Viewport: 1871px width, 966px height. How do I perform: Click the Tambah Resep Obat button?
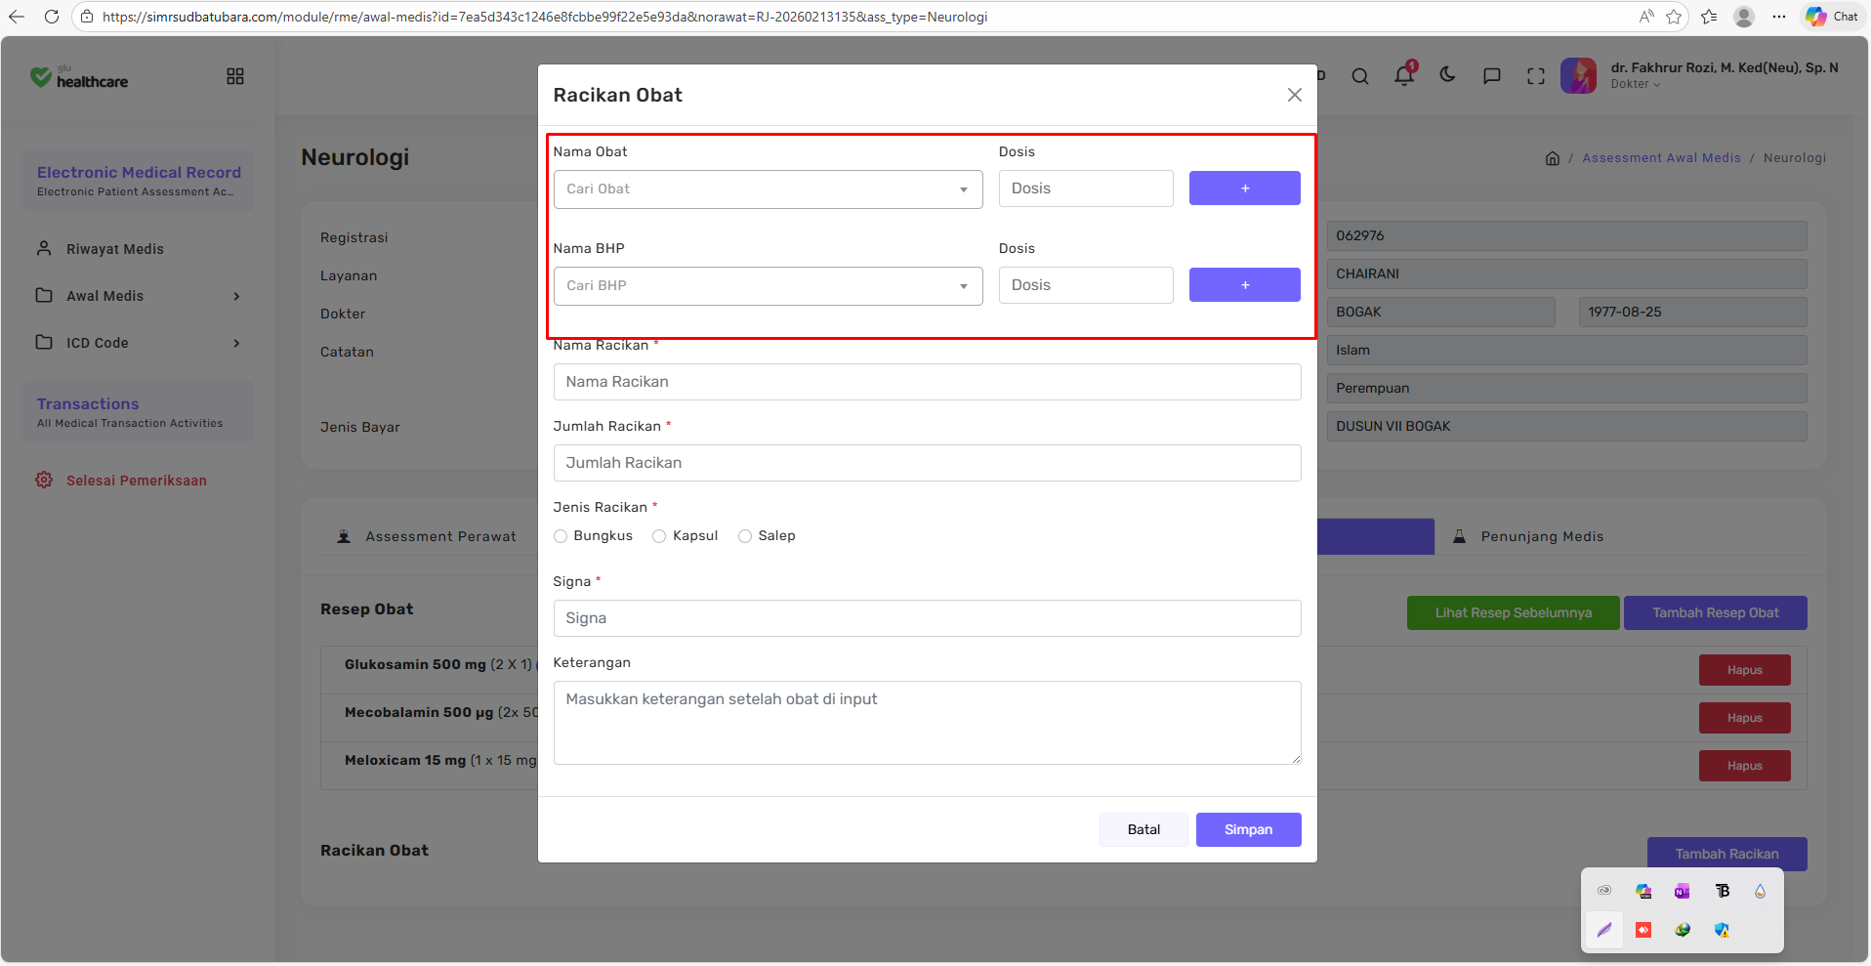(1715, 612)
